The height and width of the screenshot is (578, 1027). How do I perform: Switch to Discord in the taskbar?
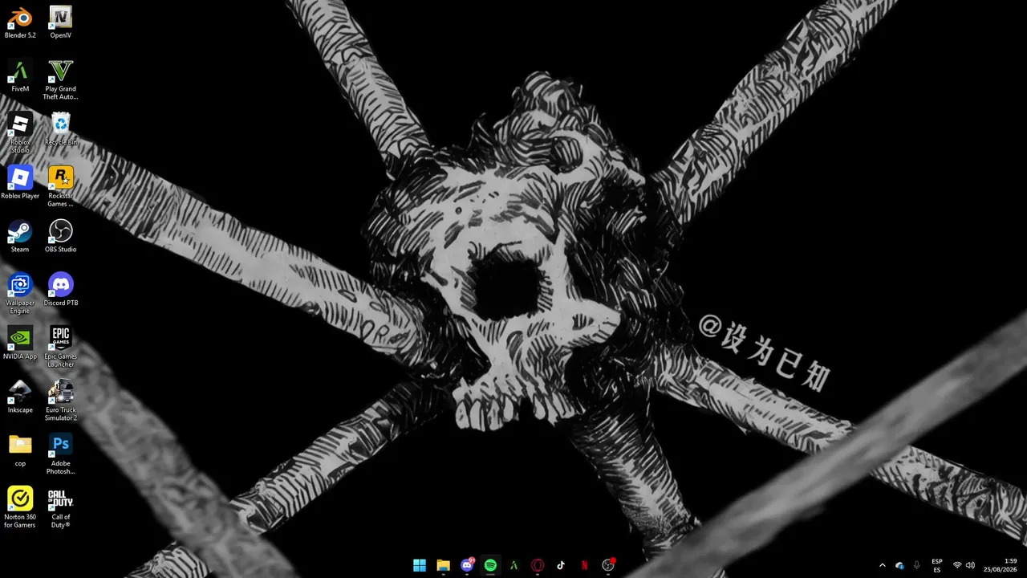467,565
